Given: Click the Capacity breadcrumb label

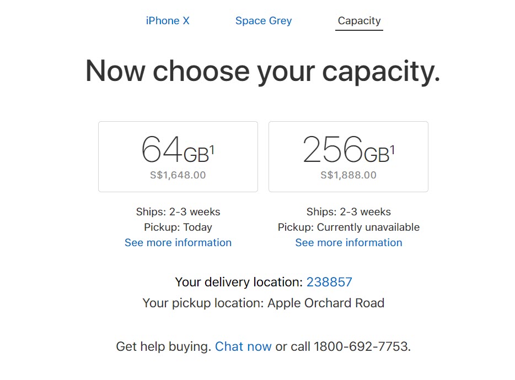Looking at the screenshot, I should coord(359,20).
